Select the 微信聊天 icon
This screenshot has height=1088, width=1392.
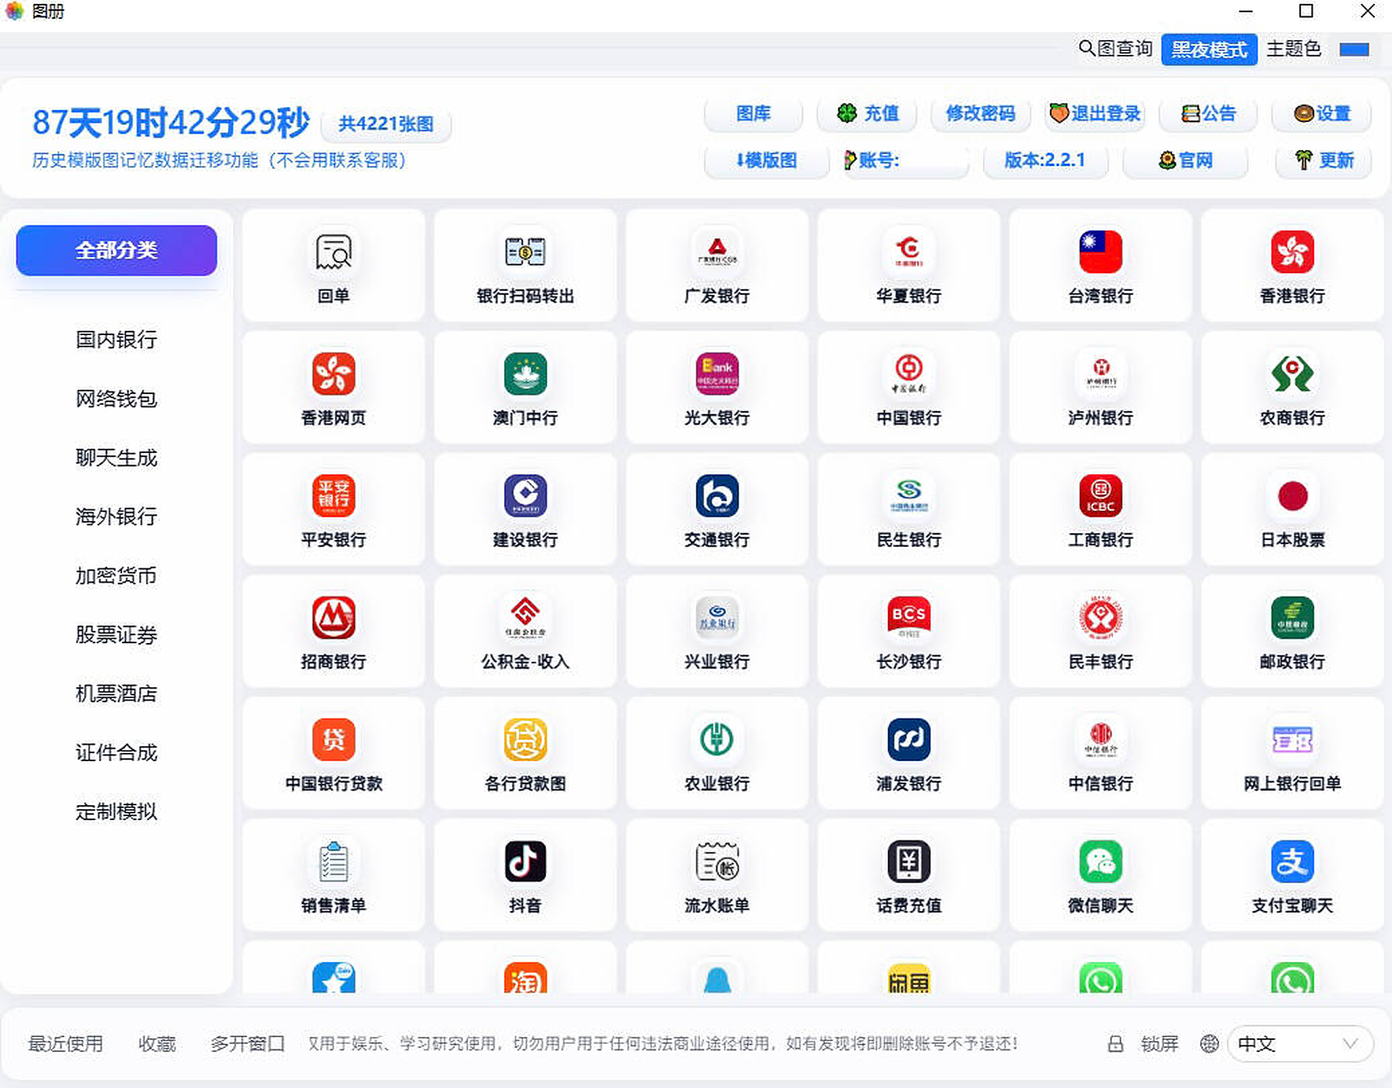pos(1100,861)
